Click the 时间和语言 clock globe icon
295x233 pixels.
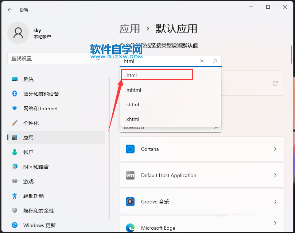(x=15, y=167)
